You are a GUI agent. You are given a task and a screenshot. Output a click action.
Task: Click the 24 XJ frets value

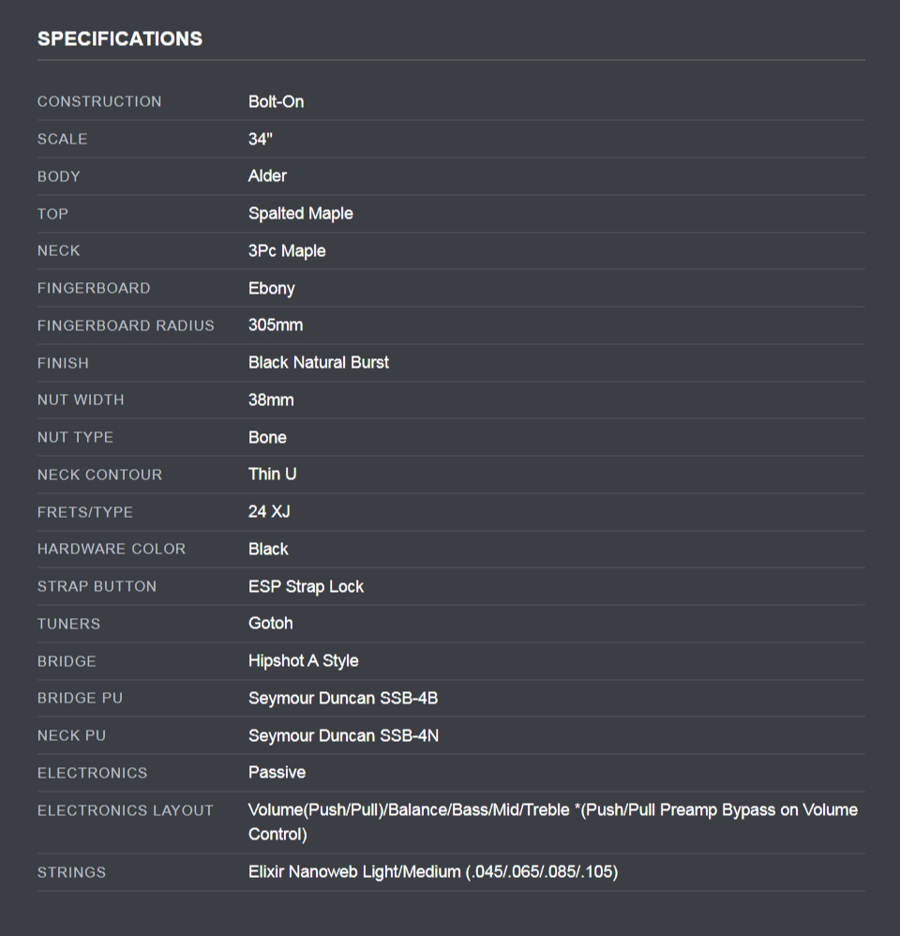tap(269, 512)
